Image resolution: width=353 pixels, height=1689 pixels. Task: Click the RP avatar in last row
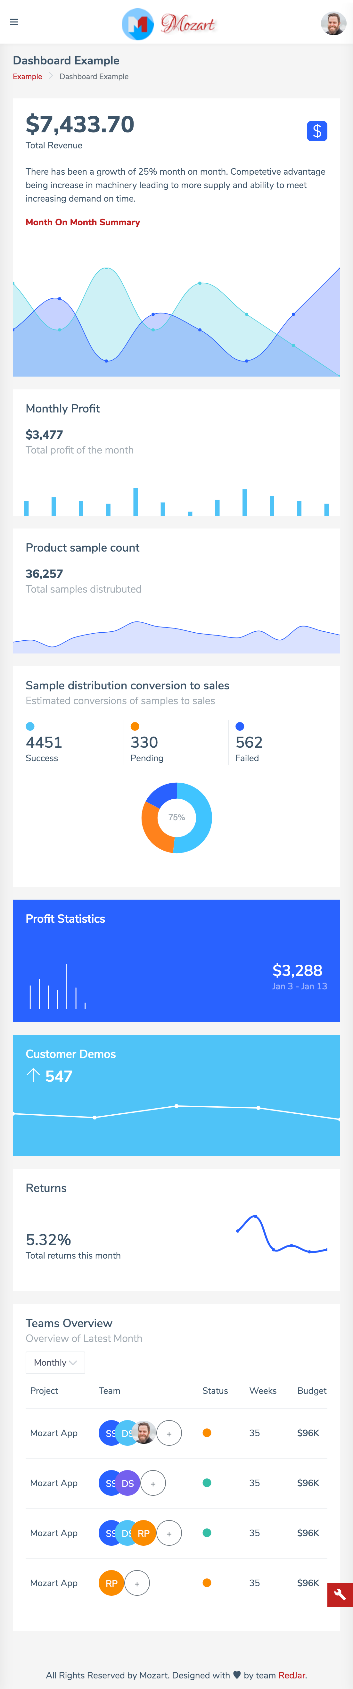coord(111,1583)
